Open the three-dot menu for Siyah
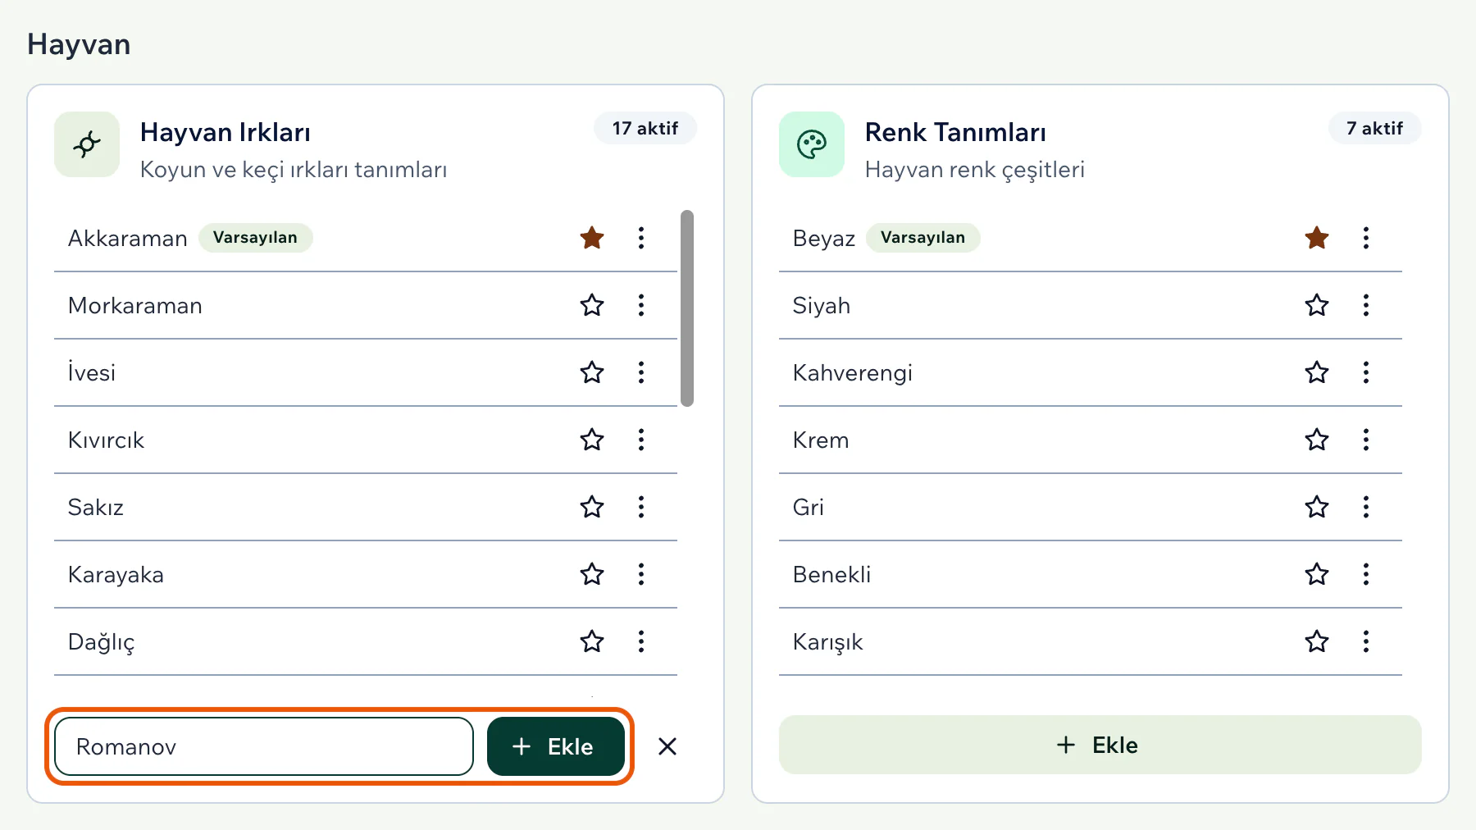The width and height of the screenshot is (1476, 830). (1366, 305)
